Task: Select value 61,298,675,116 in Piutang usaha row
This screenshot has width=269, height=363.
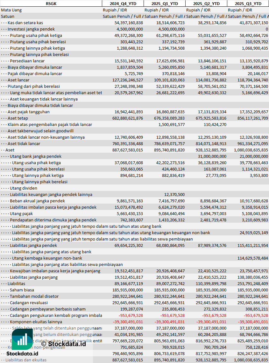Action: pyautogui.click(x=171, y=35)
